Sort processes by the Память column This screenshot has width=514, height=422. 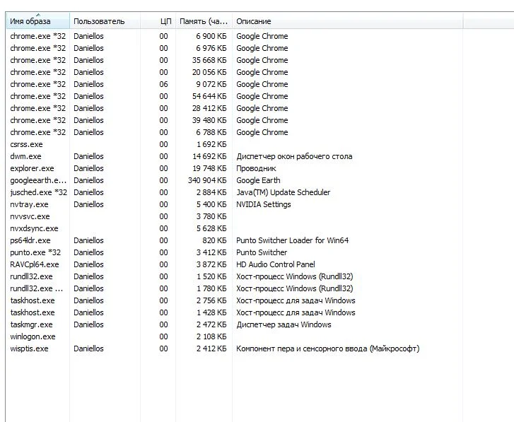pos(203,22)
